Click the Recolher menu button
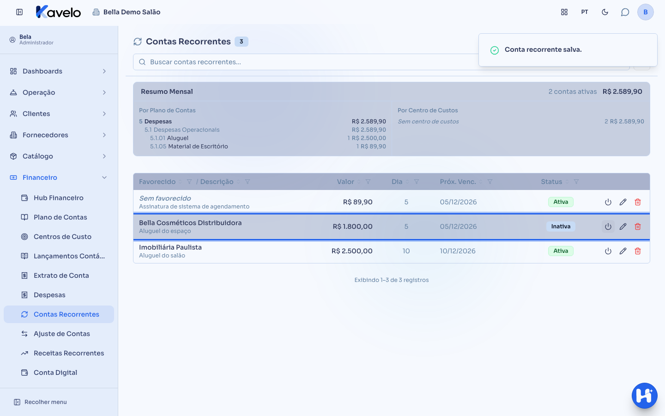 [41, 402]
